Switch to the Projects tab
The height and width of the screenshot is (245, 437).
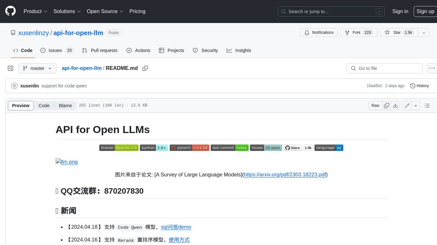coord(171,50)
